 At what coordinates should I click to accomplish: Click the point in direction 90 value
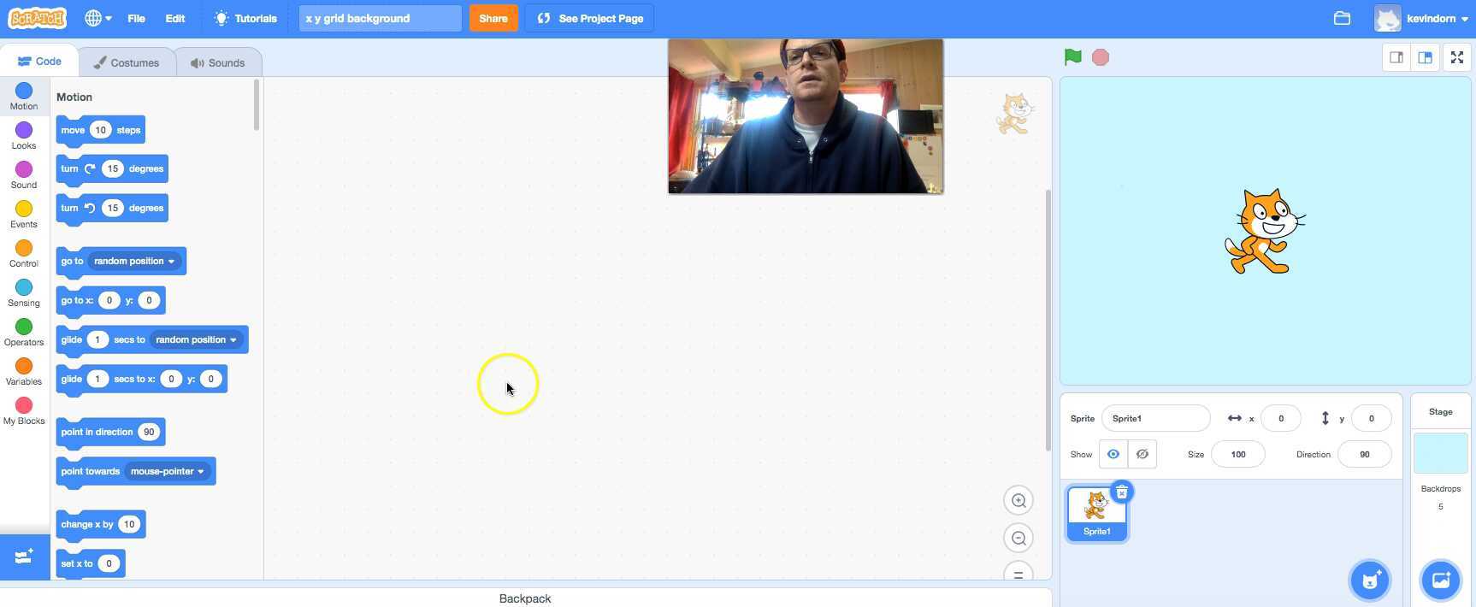point(149,432)
